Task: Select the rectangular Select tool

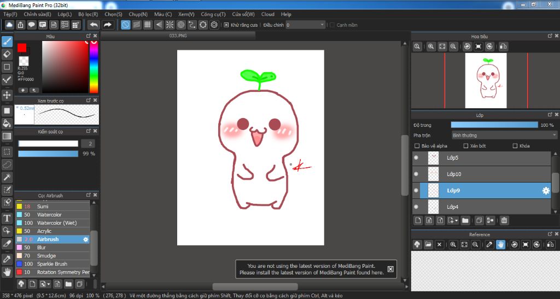Action: tap(7, 151)
